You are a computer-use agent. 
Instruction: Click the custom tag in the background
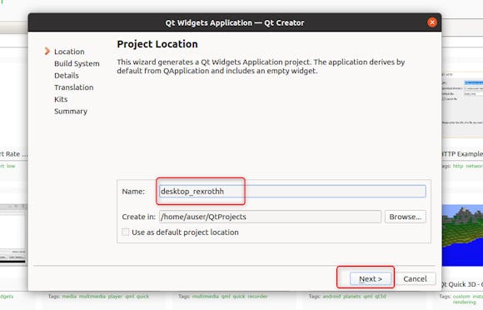(461, 296)
